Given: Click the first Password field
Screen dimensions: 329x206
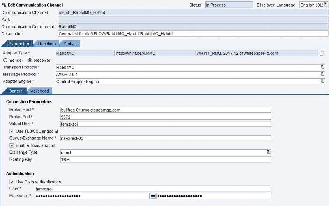Looking at the screenshot, I should [92, 196].
